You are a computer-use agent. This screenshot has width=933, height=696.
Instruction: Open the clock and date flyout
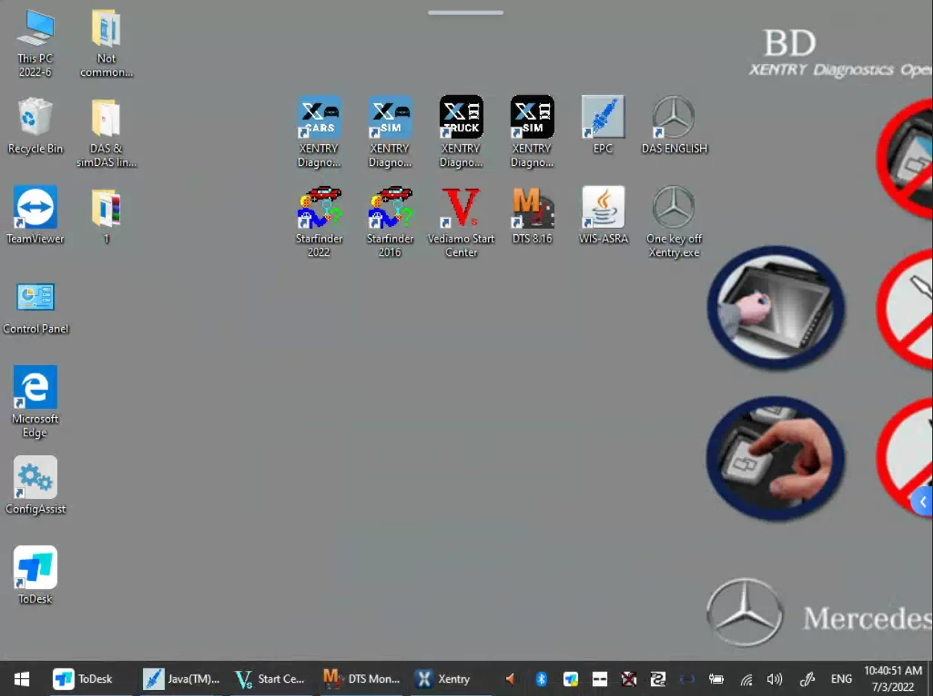[x=893, y=678]
